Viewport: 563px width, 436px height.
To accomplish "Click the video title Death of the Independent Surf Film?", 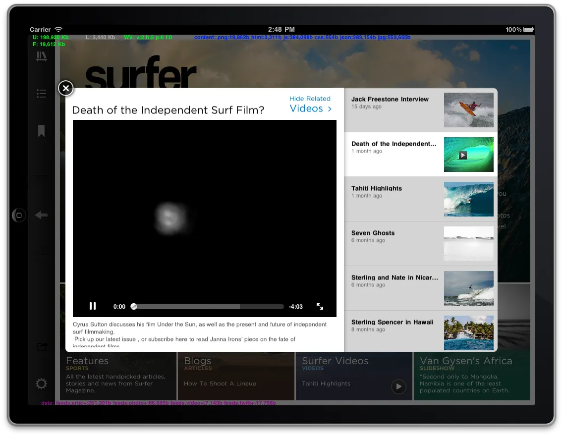I will [x=168, y=110].
